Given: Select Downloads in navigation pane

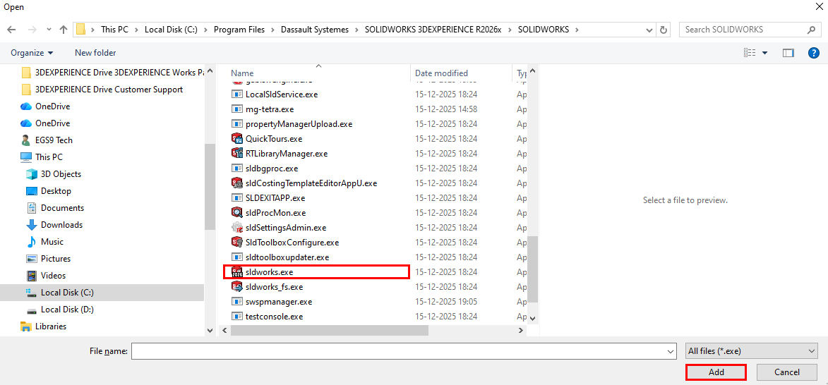Looking at the screenshot, I should (x=62, y=225).
